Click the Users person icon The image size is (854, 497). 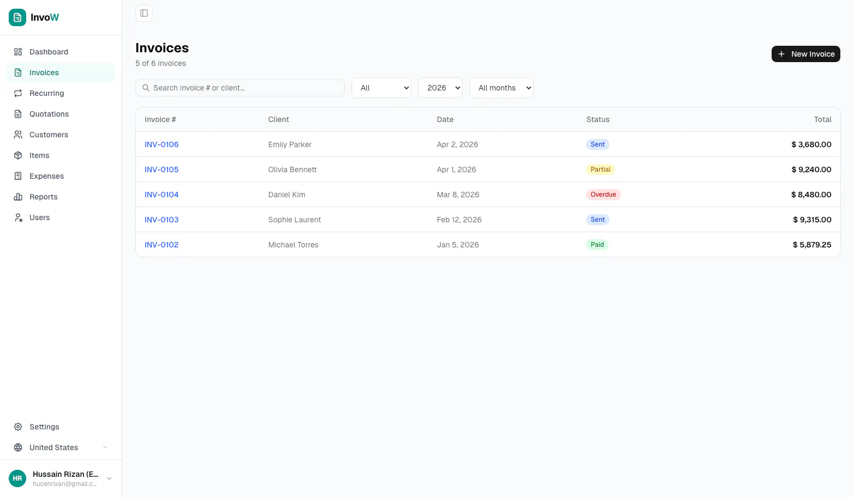click(x=18, y=217)
